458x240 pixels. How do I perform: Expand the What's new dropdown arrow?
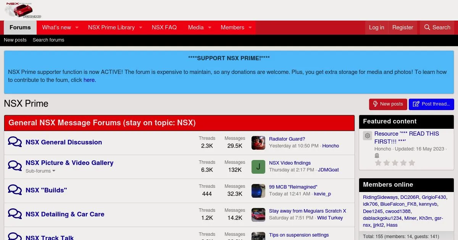tap(77, 27)
